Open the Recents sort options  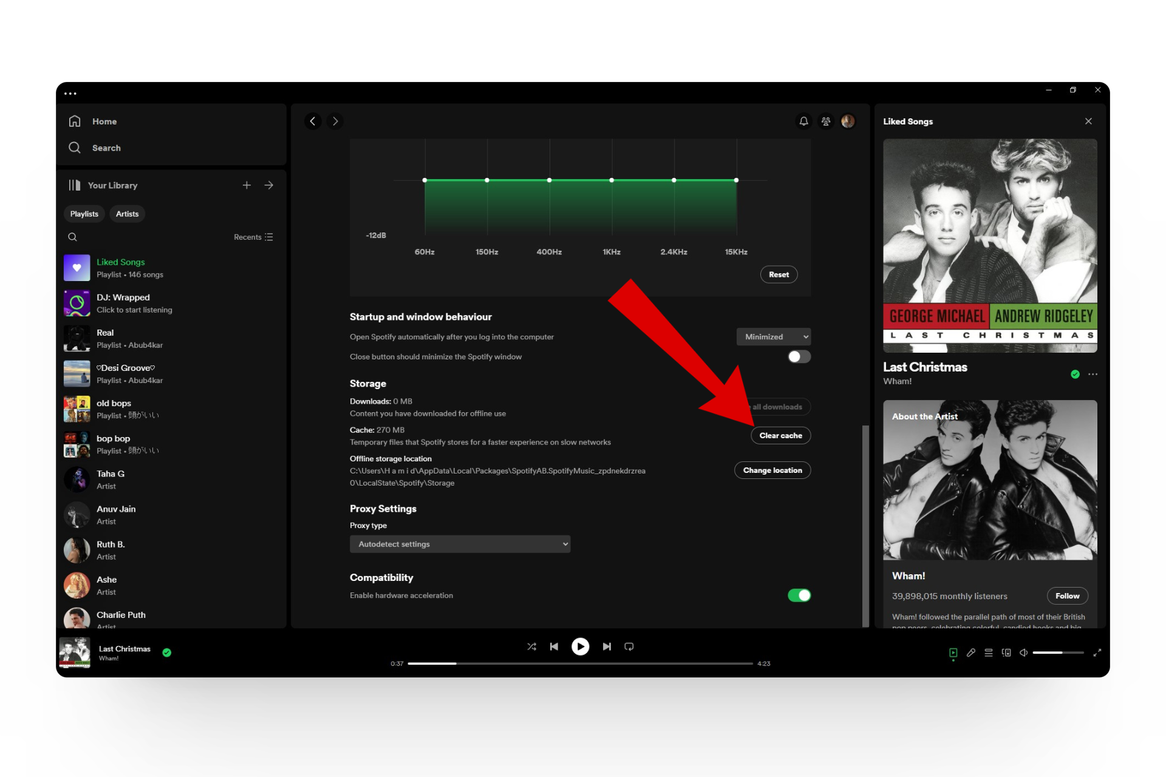tap(253, 237)
